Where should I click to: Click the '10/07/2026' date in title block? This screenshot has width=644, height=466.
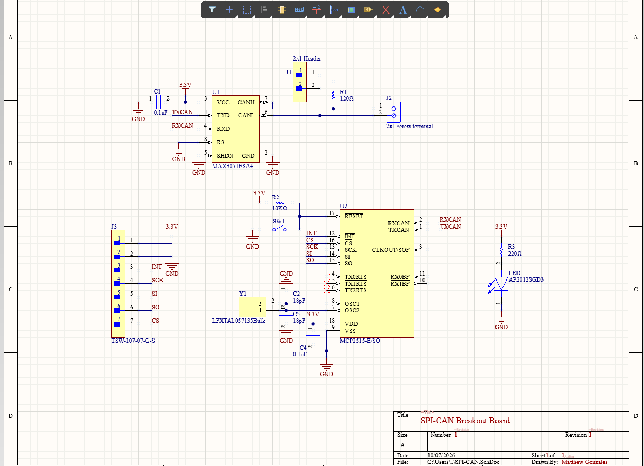[441, 455]
